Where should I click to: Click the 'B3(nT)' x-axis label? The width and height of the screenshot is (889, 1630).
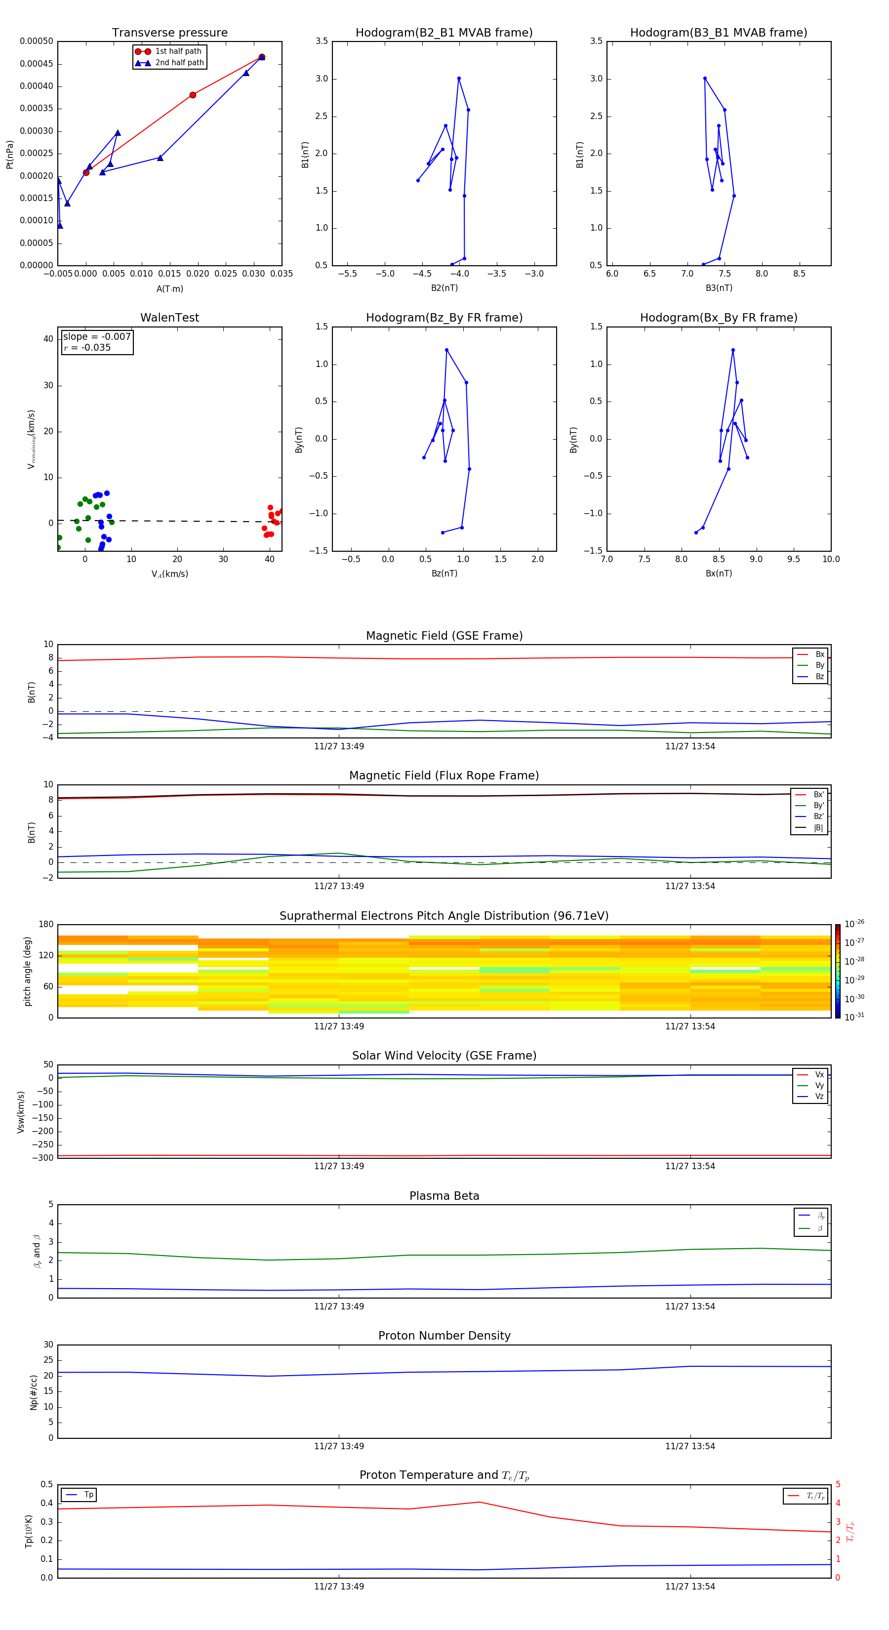click(719, 288)
